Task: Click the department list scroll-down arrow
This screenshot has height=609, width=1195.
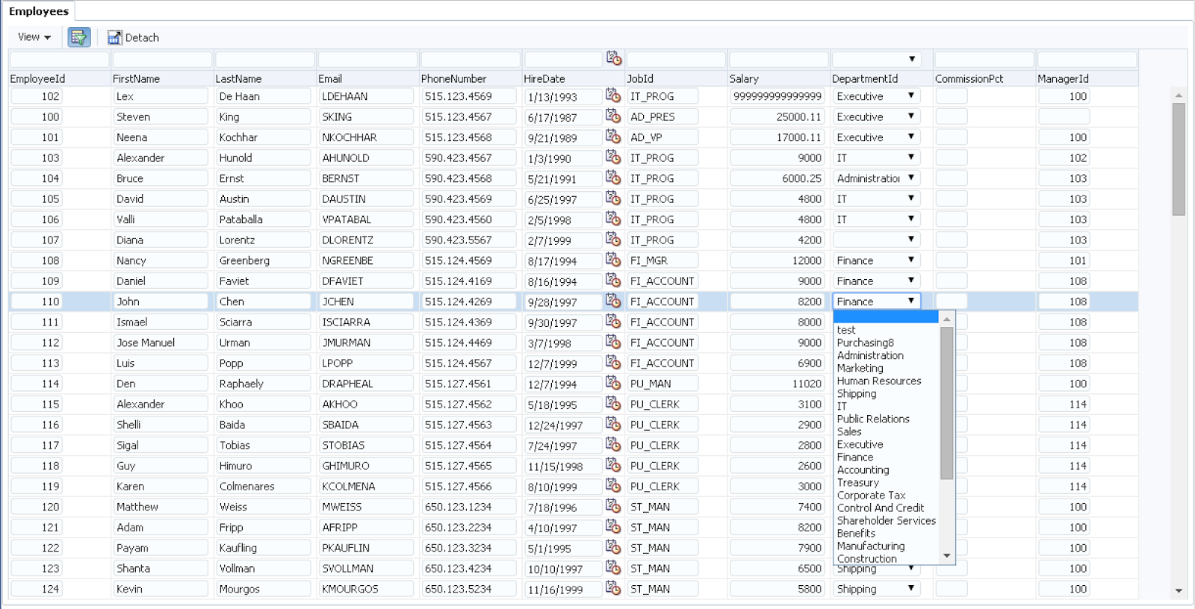Action: pos(946,556)
